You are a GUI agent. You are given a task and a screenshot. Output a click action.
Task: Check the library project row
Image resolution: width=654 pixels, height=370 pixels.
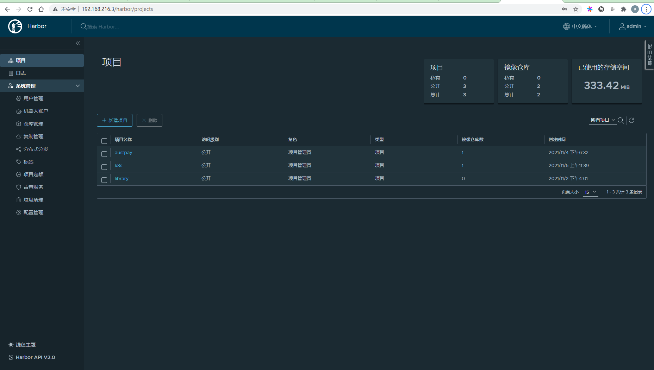click(104, 180)
